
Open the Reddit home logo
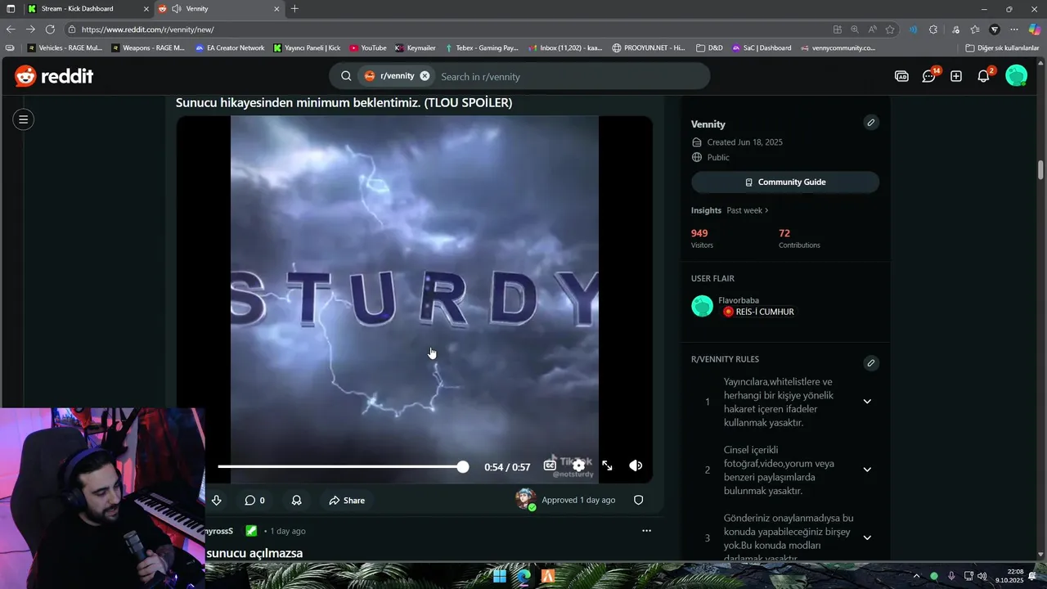[x=54, y=76]
